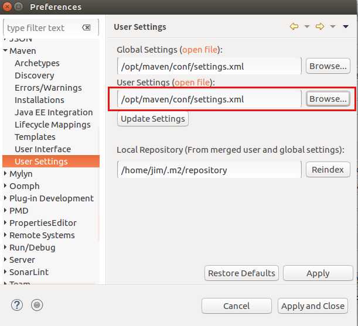Select the Discovery preference page
The image size is (358, 326).
35,76
